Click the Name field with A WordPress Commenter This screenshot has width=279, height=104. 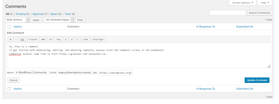coord(32,72)
